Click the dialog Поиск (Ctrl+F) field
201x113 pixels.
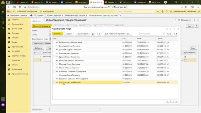tap(151, 34)
